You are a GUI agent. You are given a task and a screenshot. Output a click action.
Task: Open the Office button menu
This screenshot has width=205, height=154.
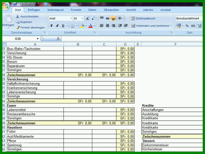5,6
